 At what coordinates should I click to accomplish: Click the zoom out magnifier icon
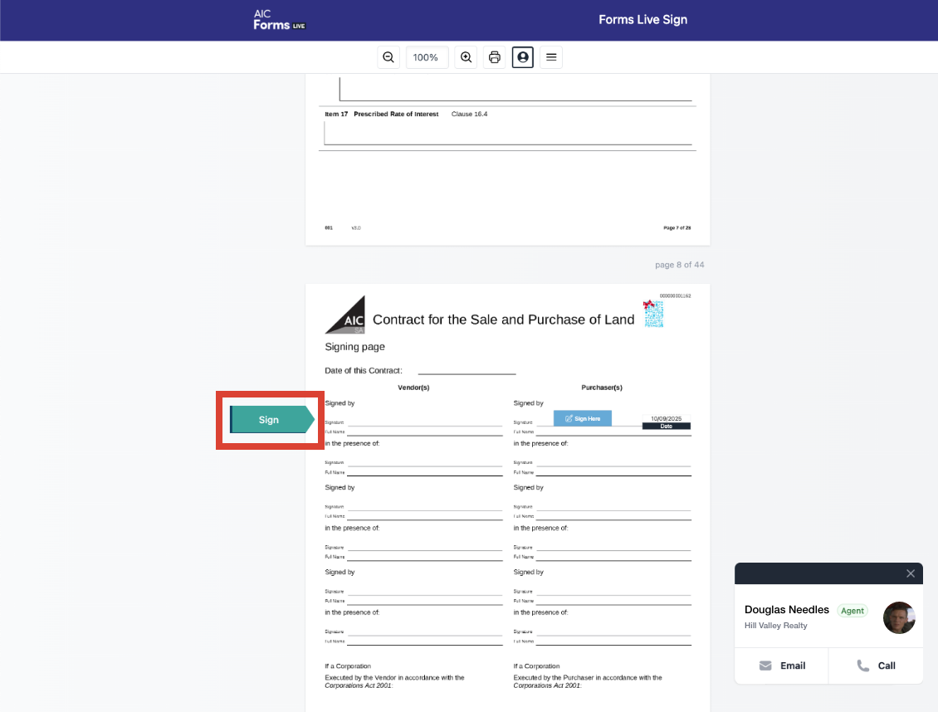[388, 57]
